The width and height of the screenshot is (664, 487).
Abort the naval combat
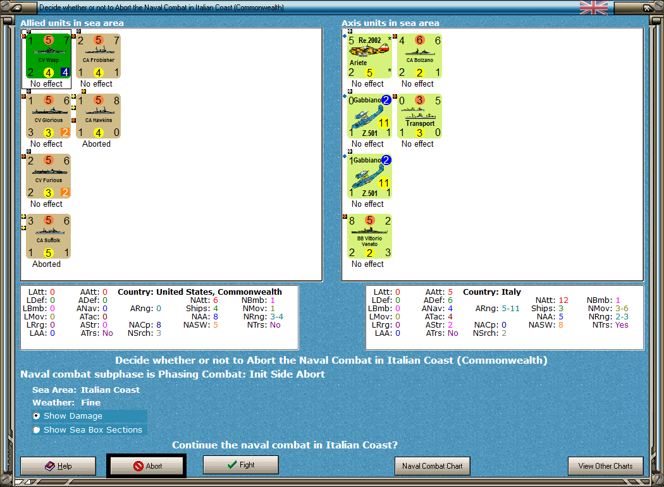tap(147, 466)
